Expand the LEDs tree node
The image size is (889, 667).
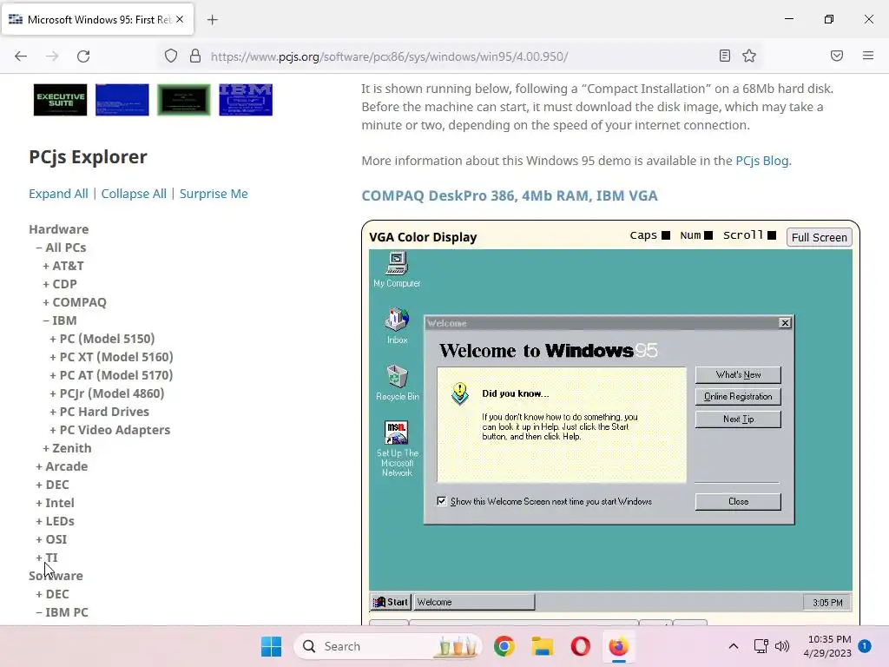click(55, 521)
